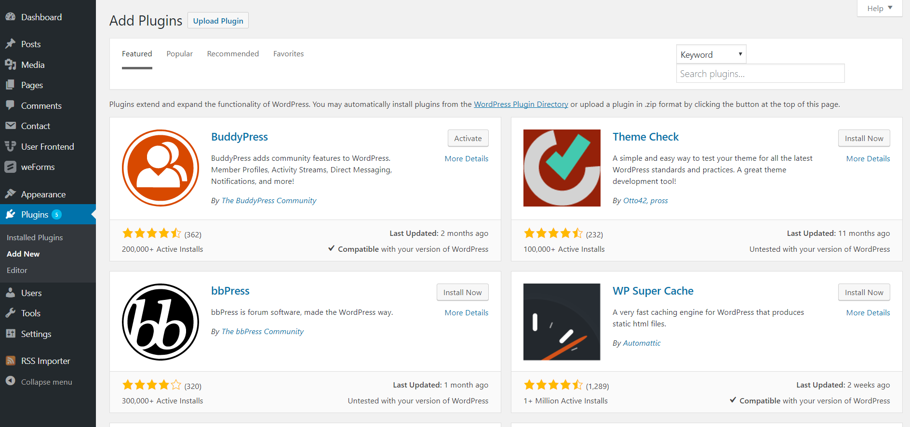
Task: Click the User Frontend icon
Action: (x=10, y=146)
